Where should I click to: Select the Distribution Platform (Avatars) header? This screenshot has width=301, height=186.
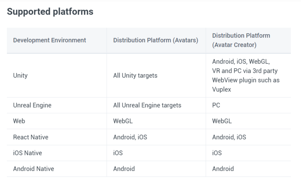(156, 40)
